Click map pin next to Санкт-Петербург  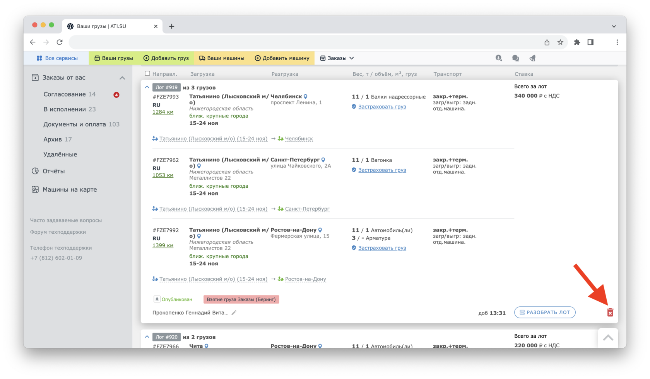tap(323, 160)
